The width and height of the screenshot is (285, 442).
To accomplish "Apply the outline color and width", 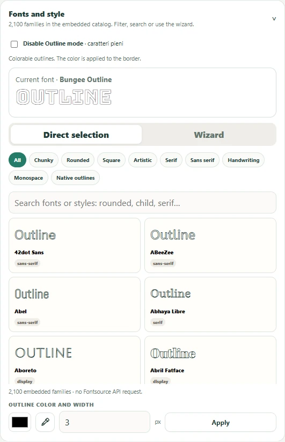I will coord(221,422).
